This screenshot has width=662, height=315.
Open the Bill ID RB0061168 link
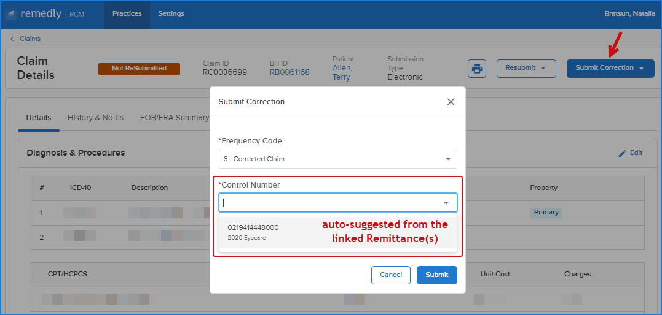290,72
